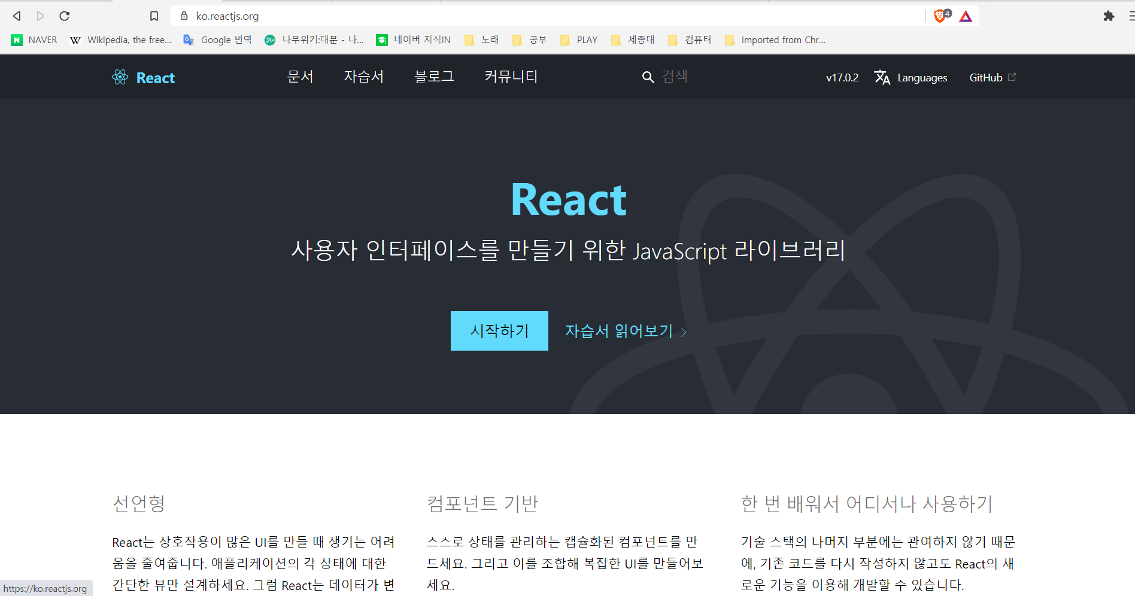The width and height of the screenshot is (1135, 596).
Task: Open the 자습서 navigation item
Action: (x=363, y=77)
